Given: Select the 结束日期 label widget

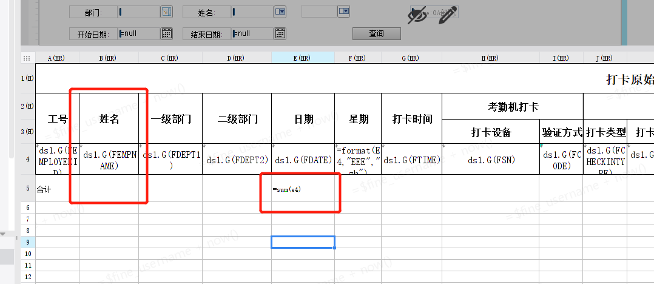Looking at the screenshot, I should click(206, 34).
